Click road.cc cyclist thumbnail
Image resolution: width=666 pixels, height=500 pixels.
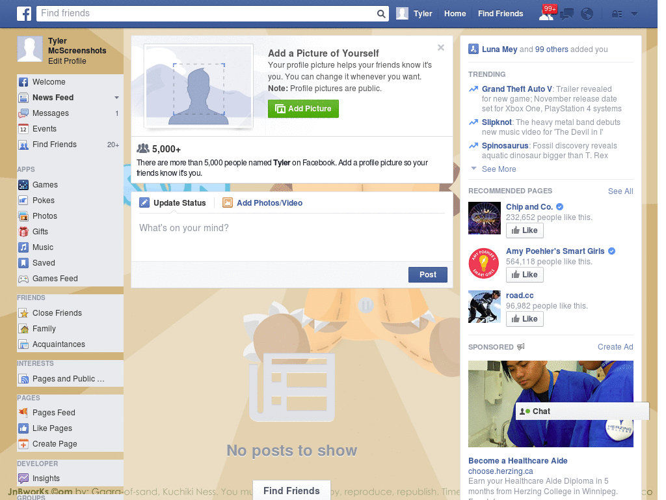point(485,307)
